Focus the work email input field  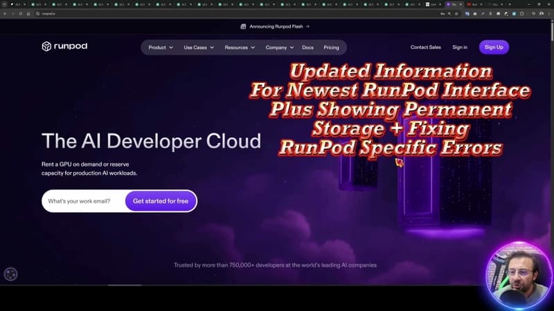[83, 201]
